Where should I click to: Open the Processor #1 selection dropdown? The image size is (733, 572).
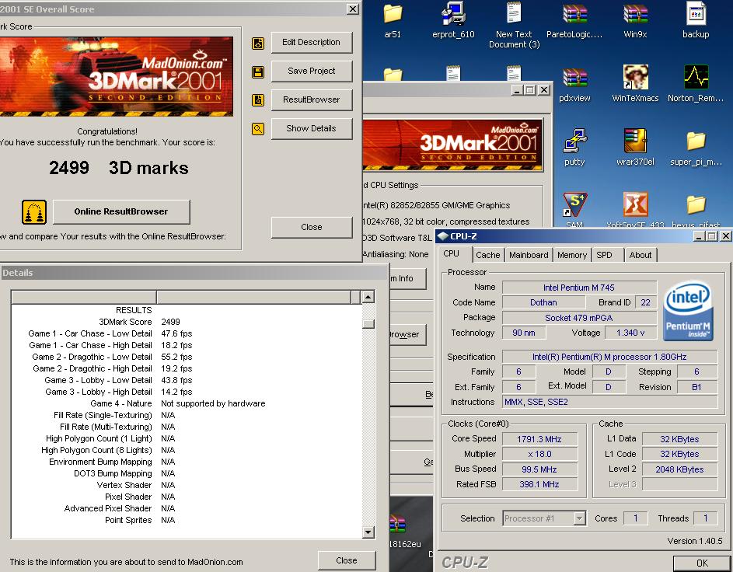click(x=579, y=518)
